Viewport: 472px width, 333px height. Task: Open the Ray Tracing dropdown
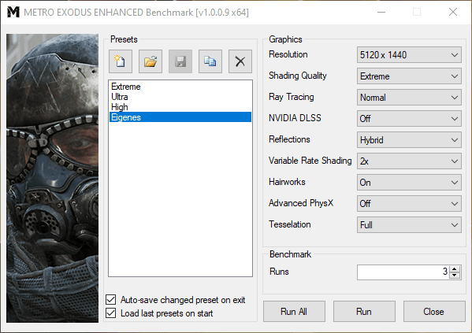[409, 97]
